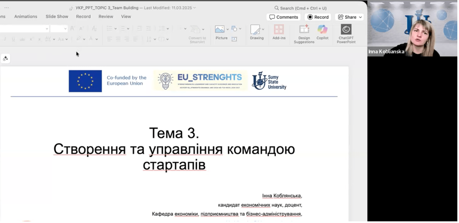
Task: Insert a text box using the text box icon
Action: tap(234, 39)
